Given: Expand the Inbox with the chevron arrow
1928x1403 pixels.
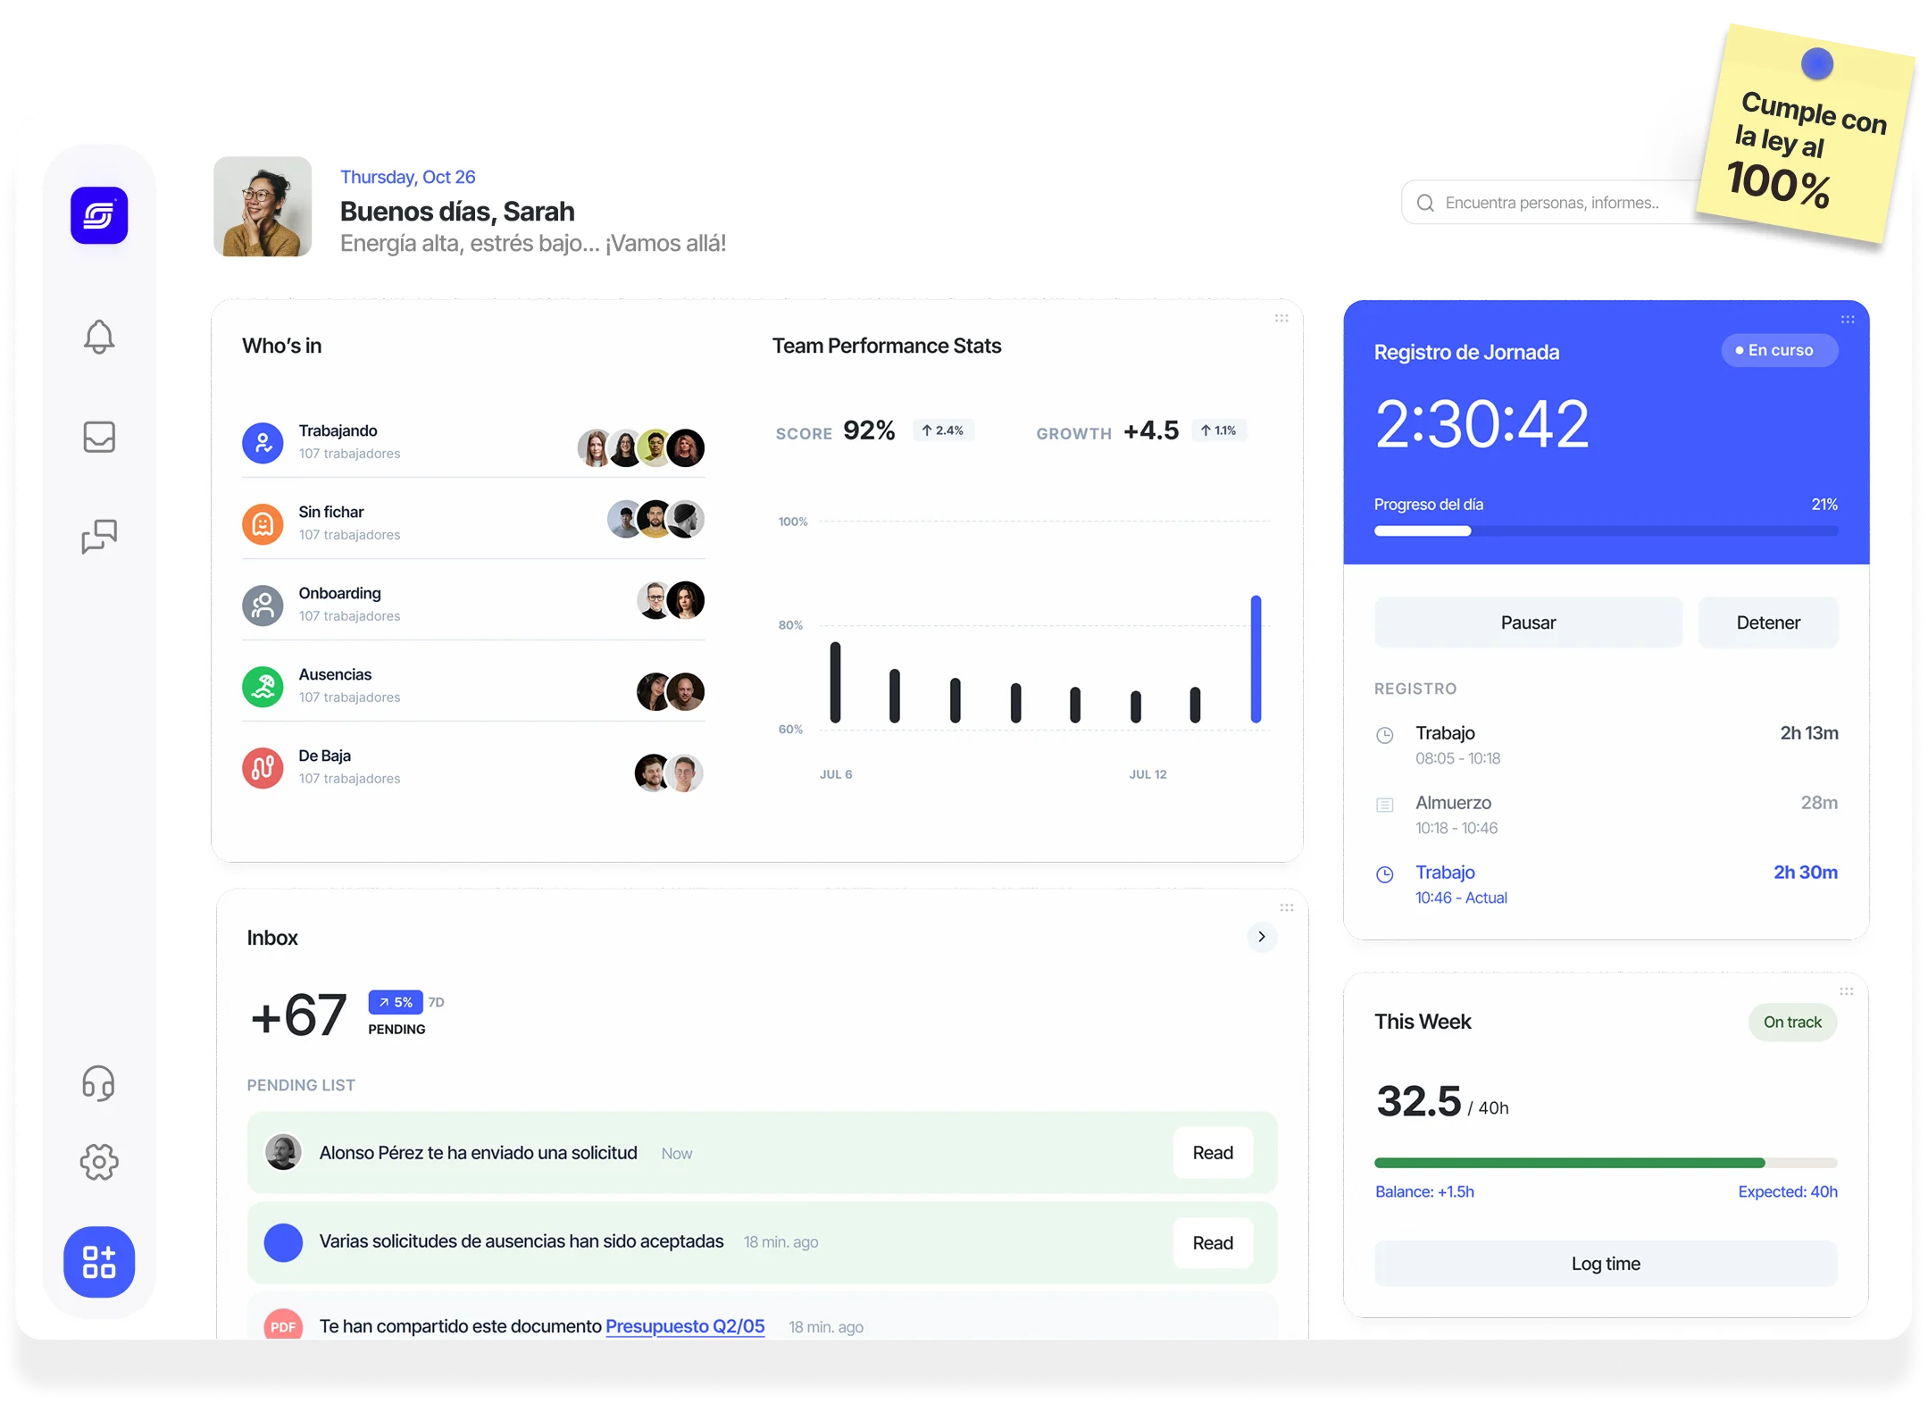Looking at the screenshot, I should (x=1261, y=937).
